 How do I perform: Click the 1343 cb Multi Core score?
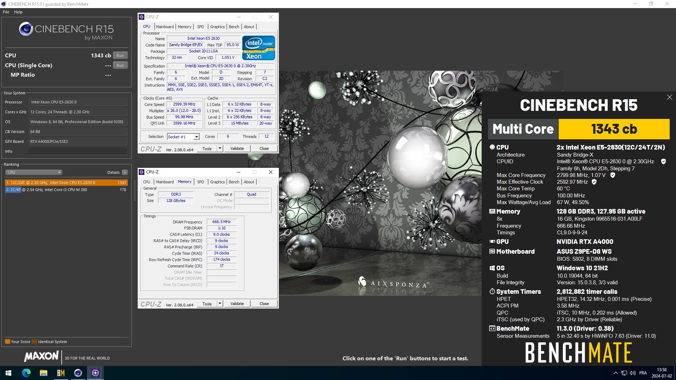click(614, 129)
